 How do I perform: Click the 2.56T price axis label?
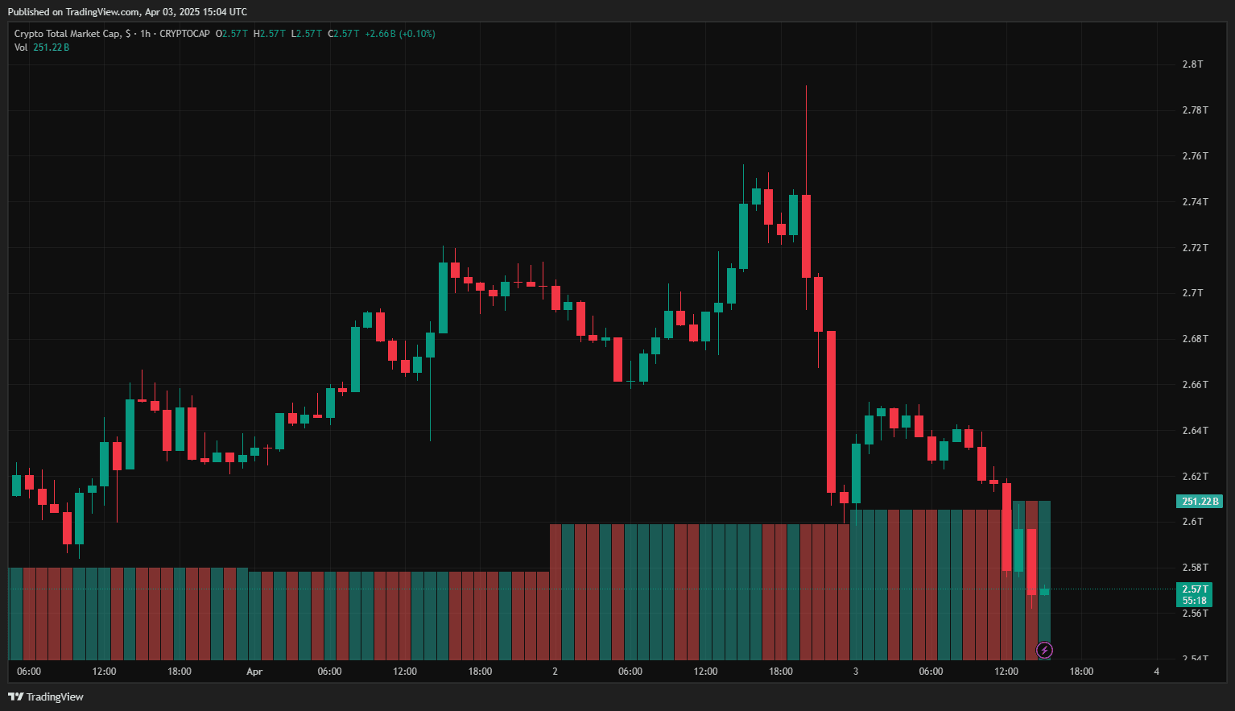1195,614
